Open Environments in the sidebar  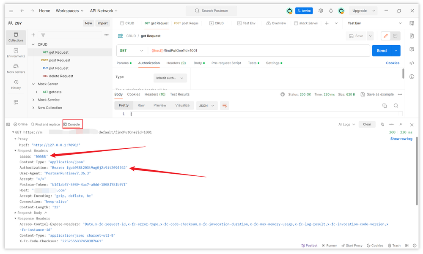click(x=16, y=53)
